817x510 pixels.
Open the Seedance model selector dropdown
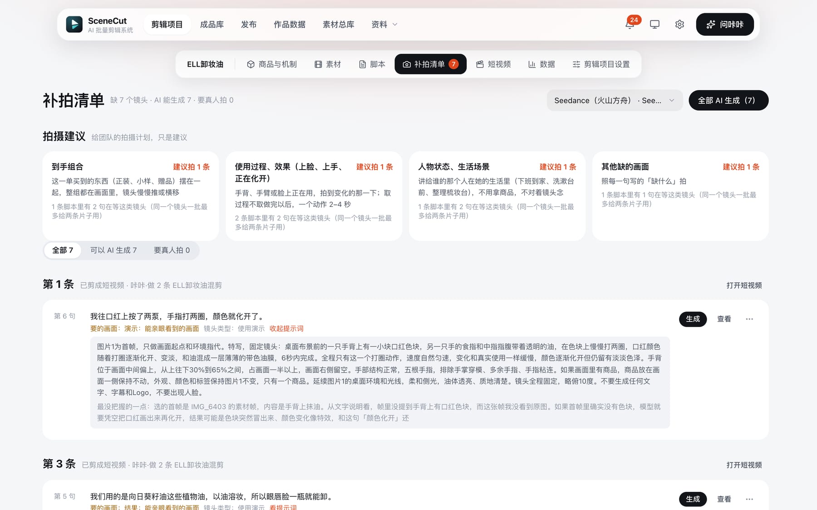(615, 101)
